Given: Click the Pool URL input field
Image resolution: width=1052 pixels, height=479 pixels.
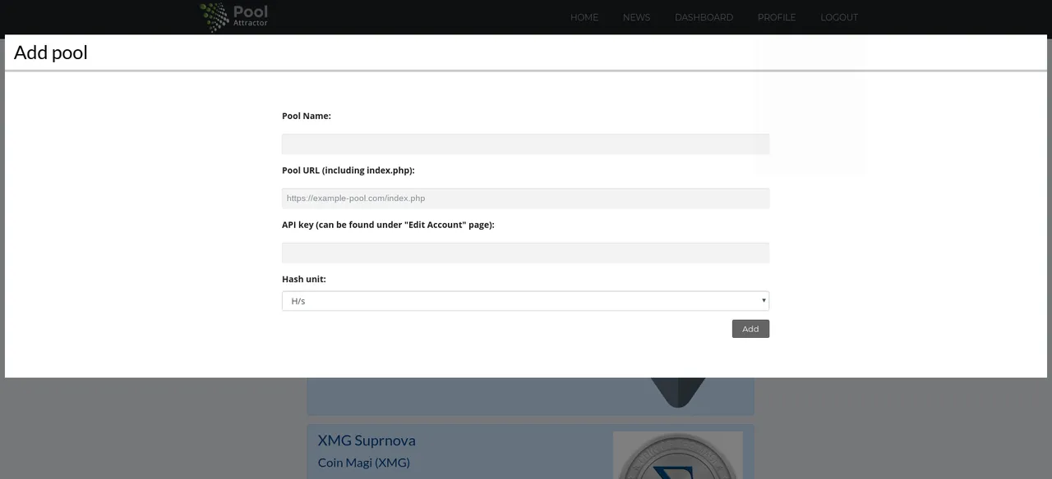Looking at the screenshot, I should [x=525, y=198].
